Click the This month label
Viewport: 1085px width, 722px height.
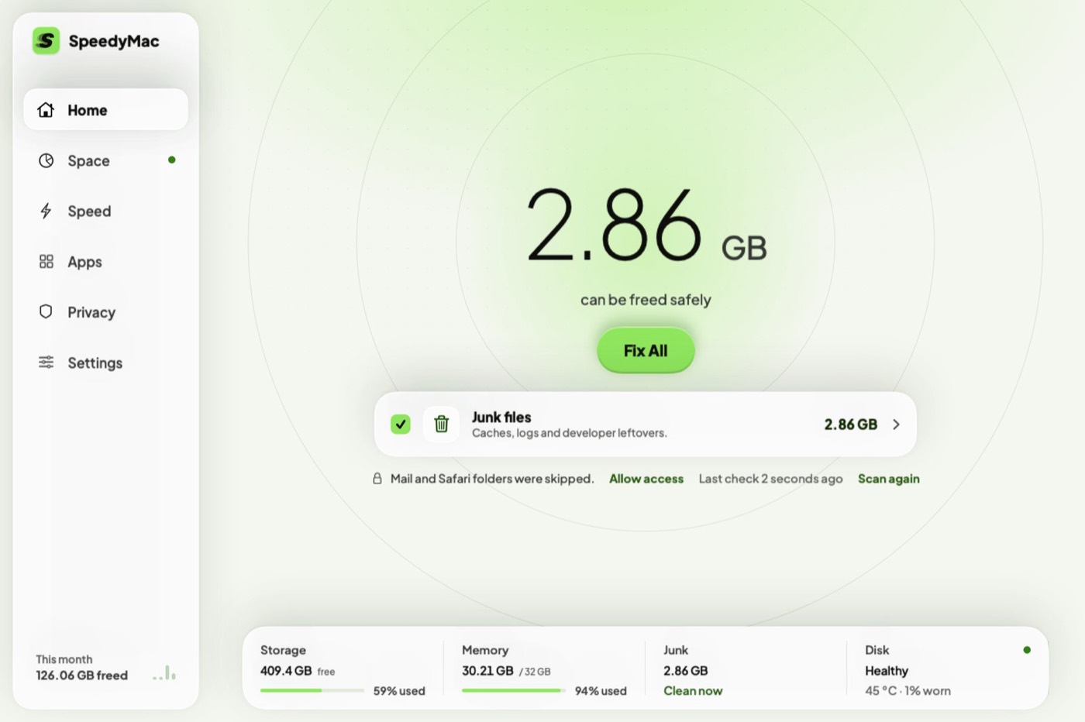(64, 659)
